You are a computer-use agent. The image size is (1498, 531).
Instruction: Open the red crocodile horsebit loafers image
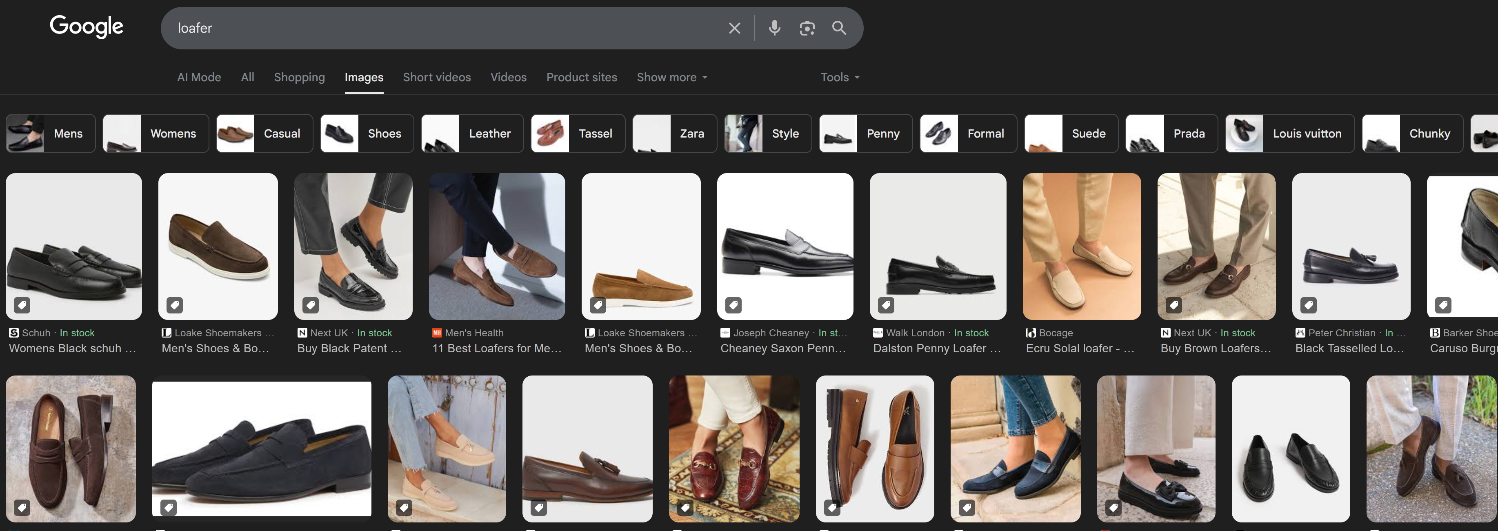click(x=734, y=449)
